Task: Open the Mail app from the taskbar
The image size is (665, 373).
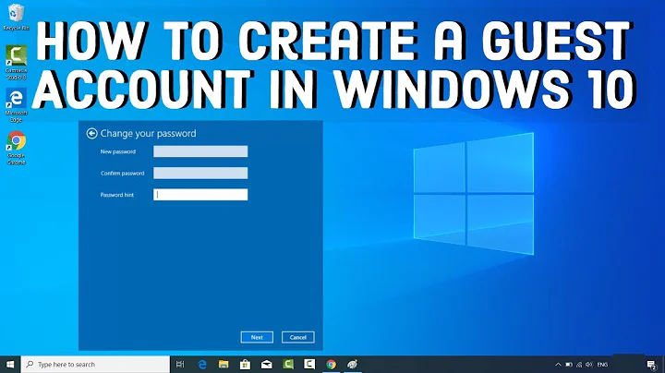Action: 267,365
